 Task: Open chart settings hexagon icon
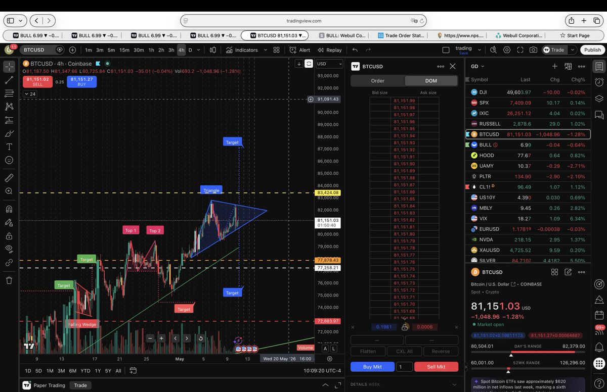coord(507,50)
